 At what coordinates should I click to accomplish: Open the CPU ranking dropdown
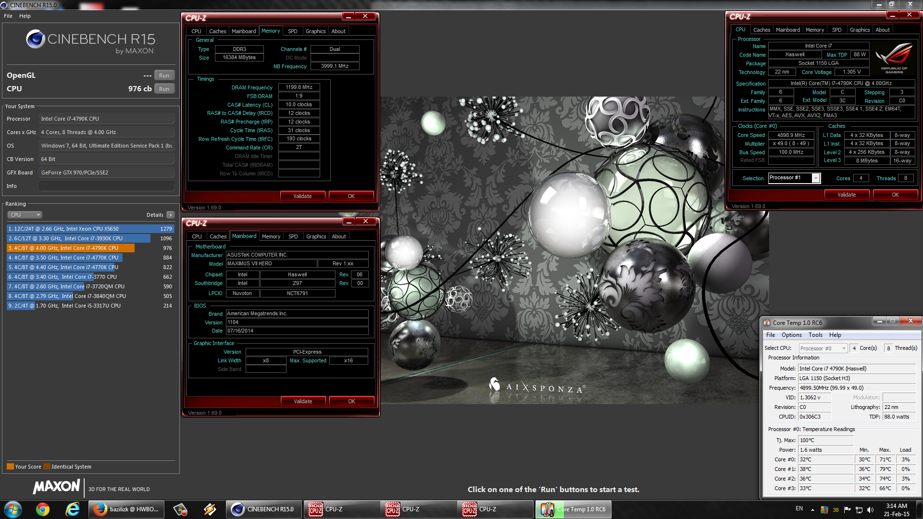point(25,215)
